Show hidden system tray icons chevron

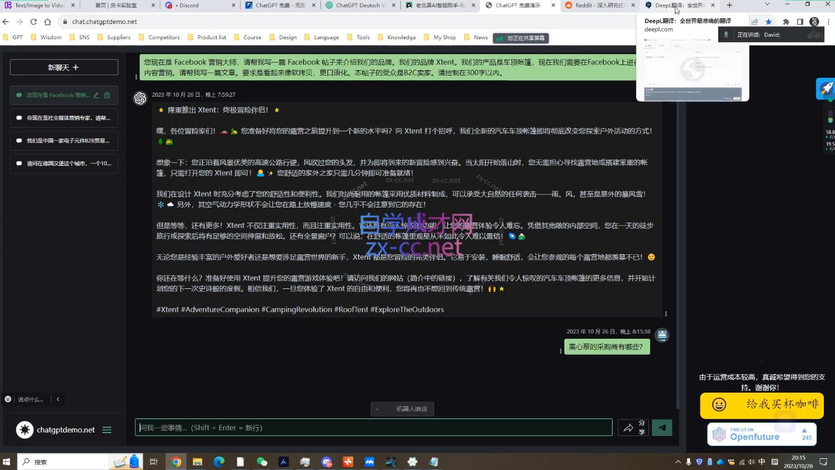pos(679,462)
